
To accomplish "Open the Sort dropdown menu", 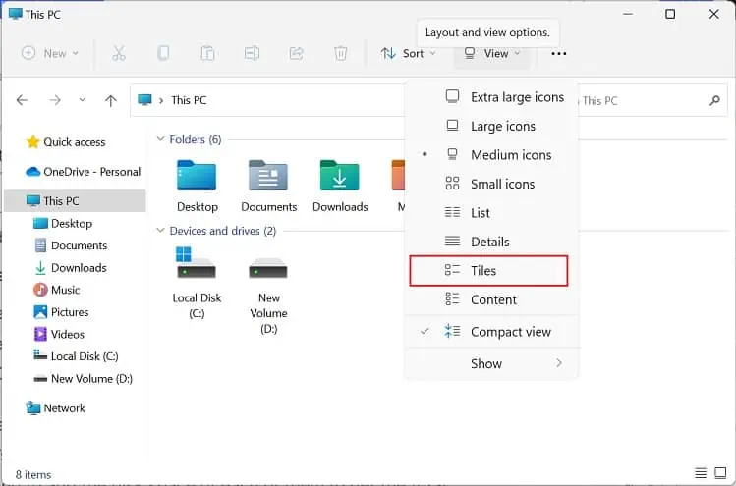I will [x=409, y=53].
